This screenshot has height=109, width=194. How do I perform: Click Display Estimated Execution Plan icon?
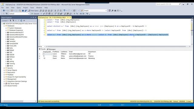[x=47, y=14]
